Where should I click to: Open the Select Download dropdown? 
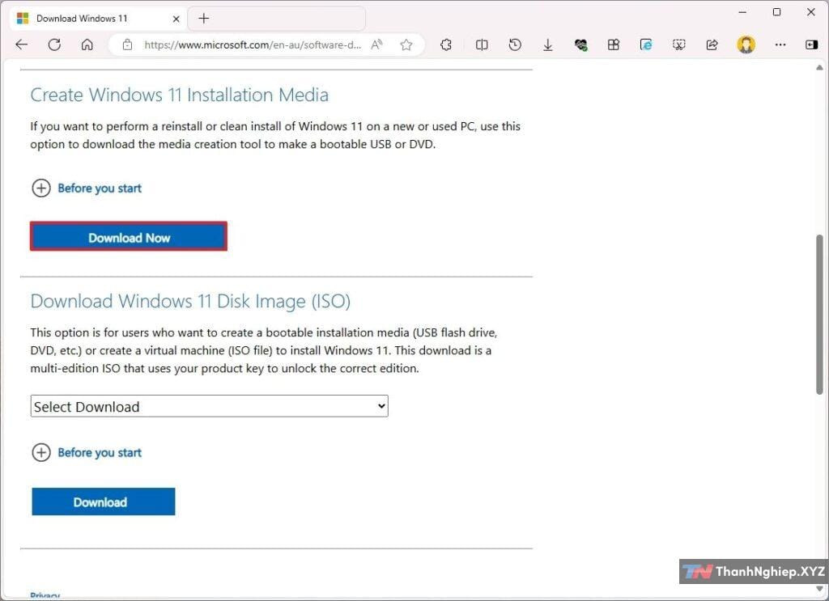pos(210,406)
